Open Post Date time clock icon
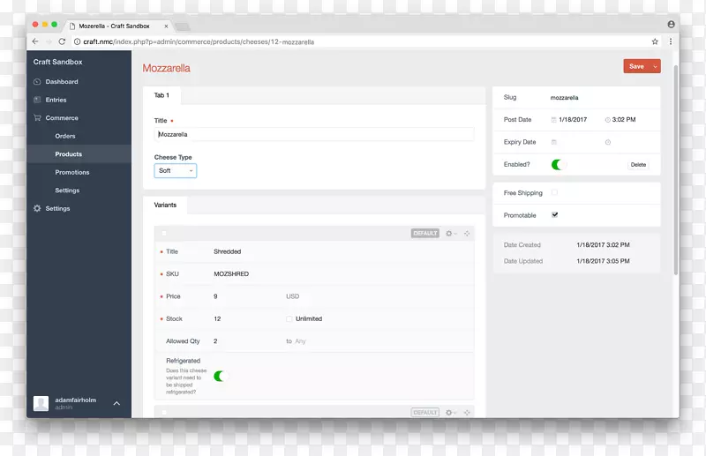706x456 pixels. (607, 120)
